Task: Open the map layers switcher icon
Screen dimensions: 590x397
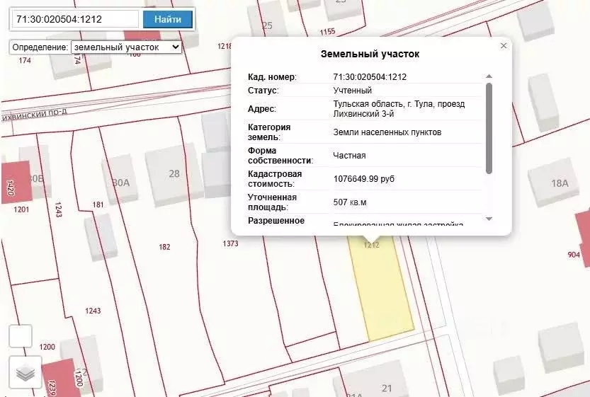Action: click(x=25, y=372)
